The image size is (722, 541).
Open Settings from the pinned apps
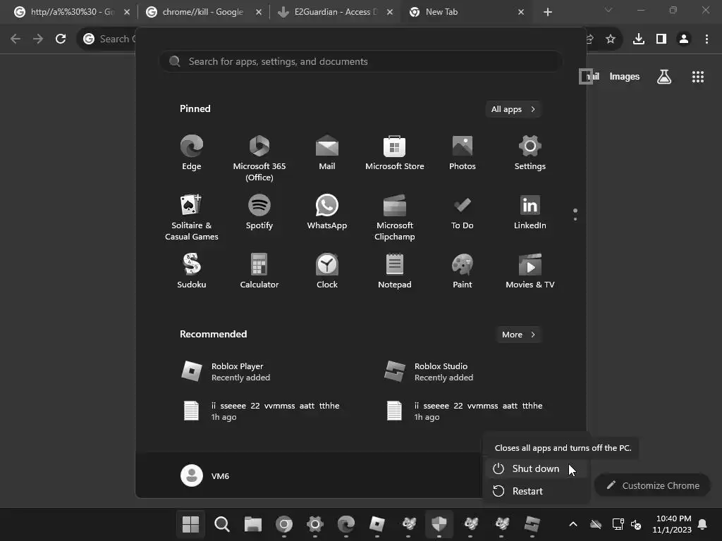[530, 153]
